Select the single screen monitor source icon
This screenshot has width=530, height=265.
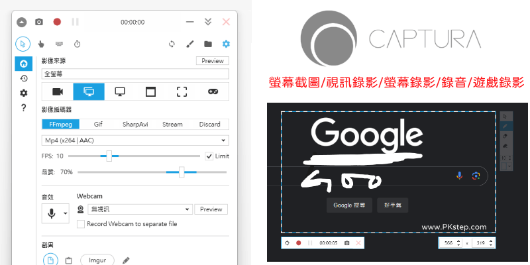click(x=120, y=91)
